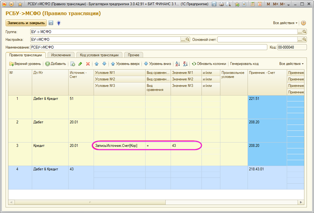Click the Условие №1 column header
Screen dimensions: 314x213
coord(120,73)
